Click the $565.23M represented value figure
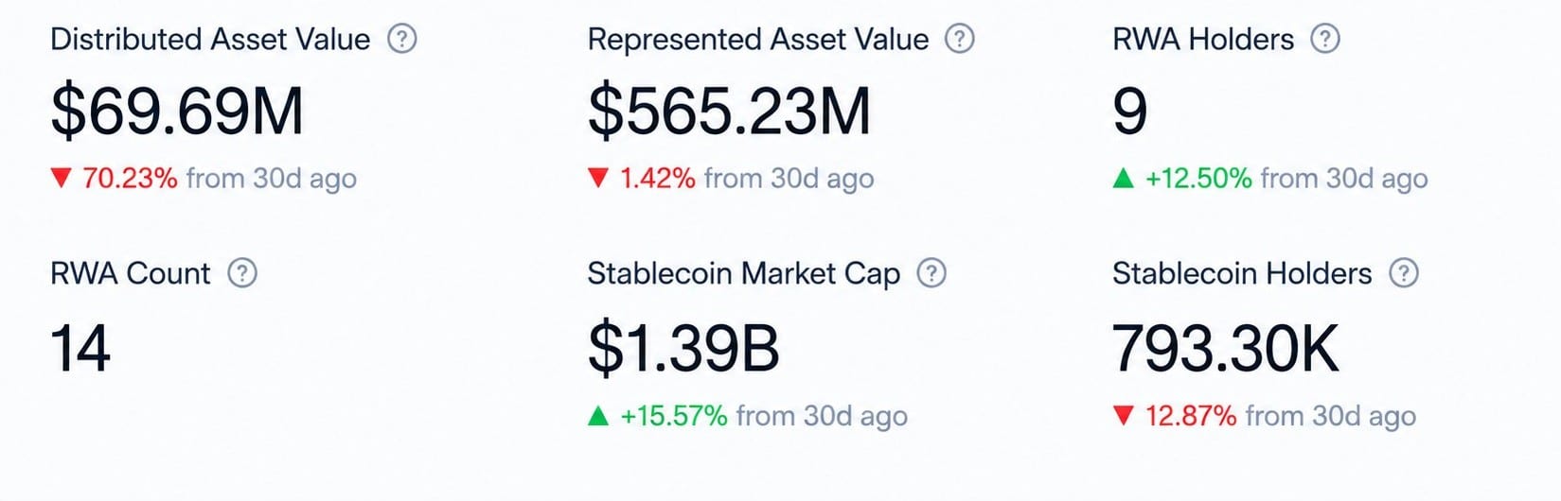 [x=729, y=111]
